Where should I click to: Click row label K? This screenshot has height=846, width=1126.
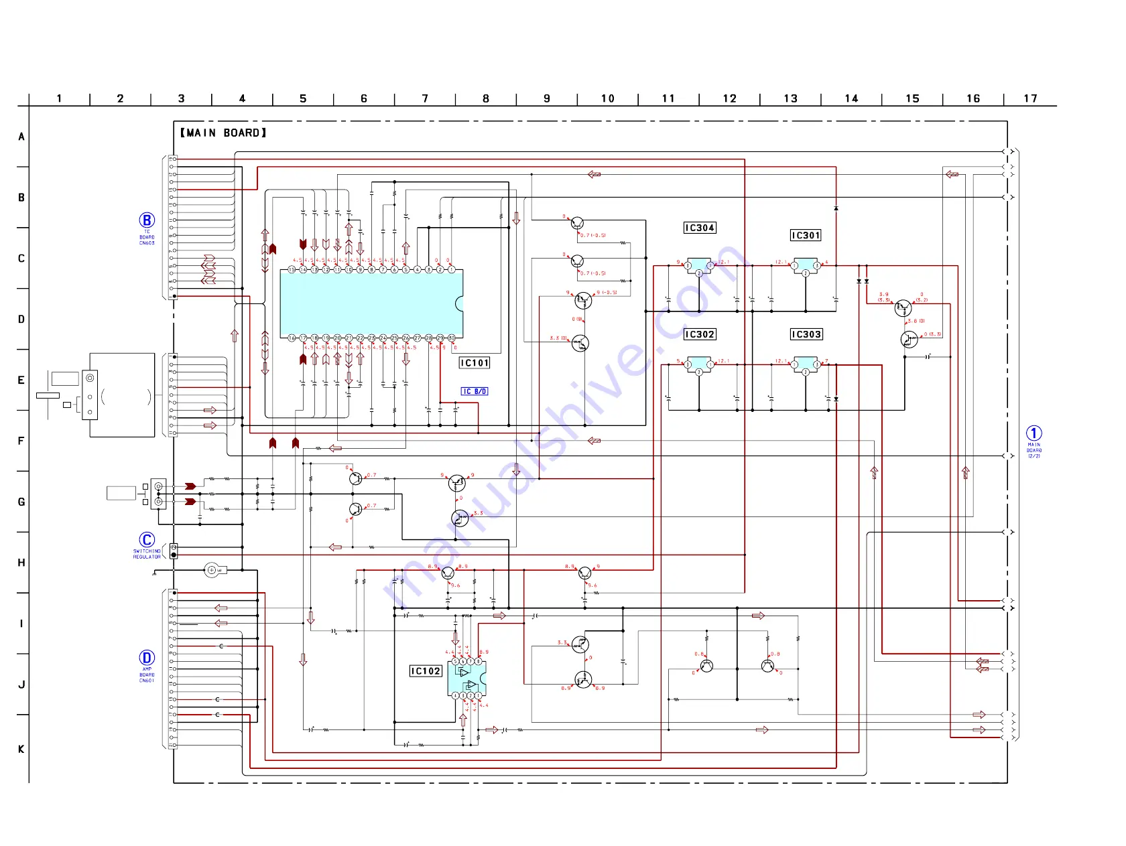point(21,750)
